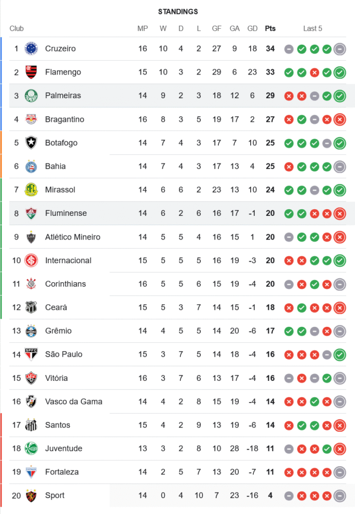Open the Fluminense team link

click(66, 213)
